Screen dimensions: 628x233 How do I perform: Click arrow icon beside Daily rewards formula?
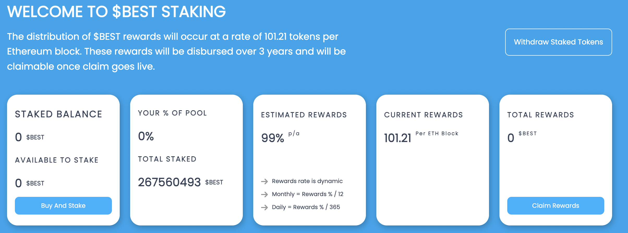pyautogui.click(x=264, y=207)
